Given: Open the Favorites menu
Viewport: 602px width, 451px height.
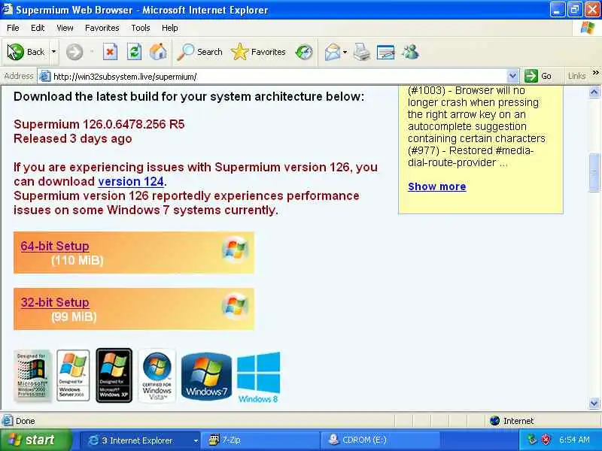Looking at the screenshot, I should tap(102, 28).
